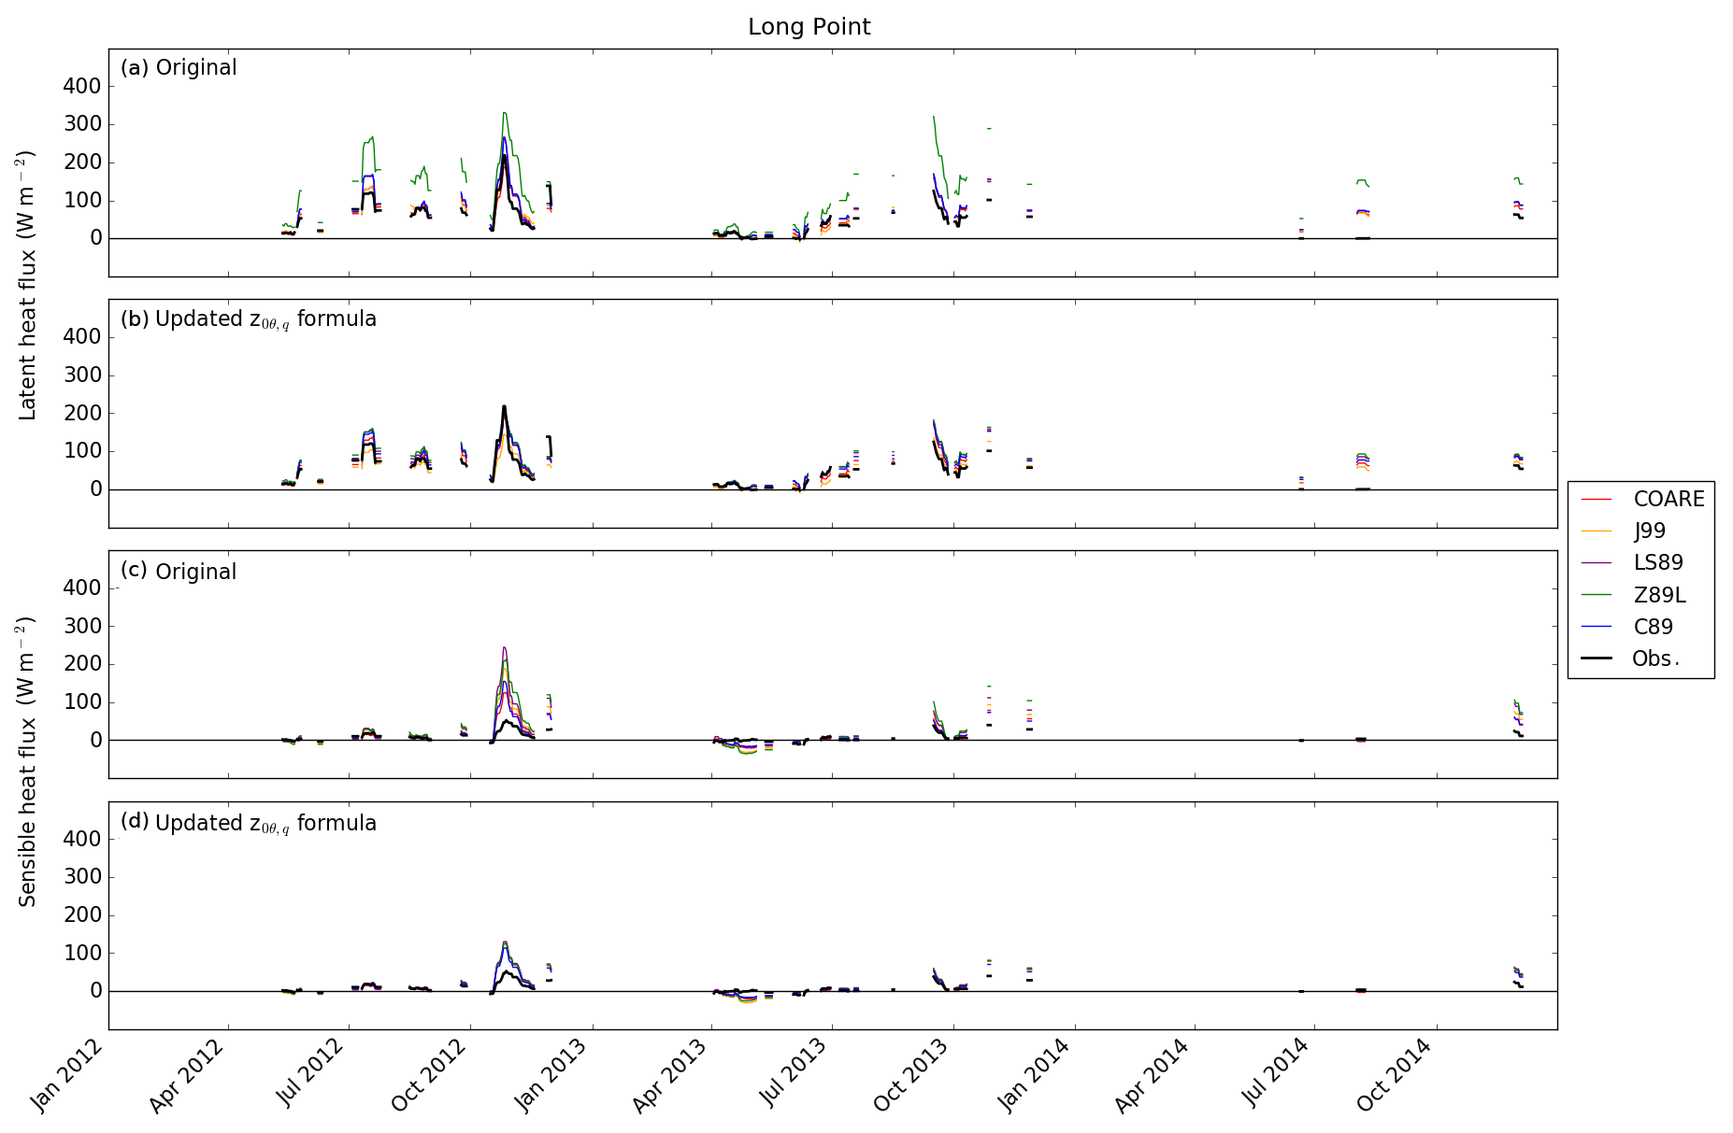The width and height of the screenshot is (1733, 1133).
Task: Click the 'Sensible heat flux' y-axis label
Action: (x=27, y=761)
